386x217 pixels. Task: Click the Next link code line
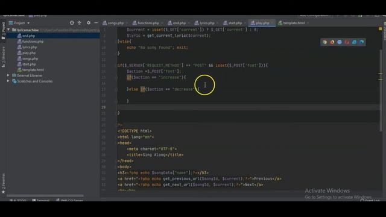(191, 184)
